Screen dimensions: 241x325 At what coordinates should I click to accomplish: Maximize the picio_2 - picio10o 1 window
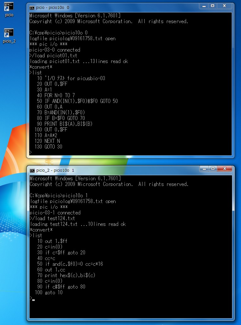(213, 169)
